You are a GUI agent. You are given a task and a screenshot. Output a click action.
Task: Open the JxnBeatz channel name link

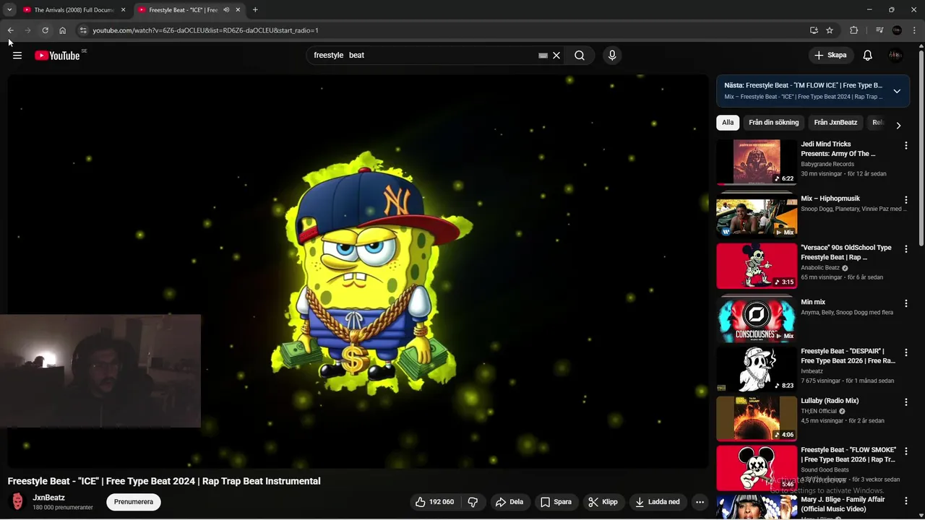(48, 498)
